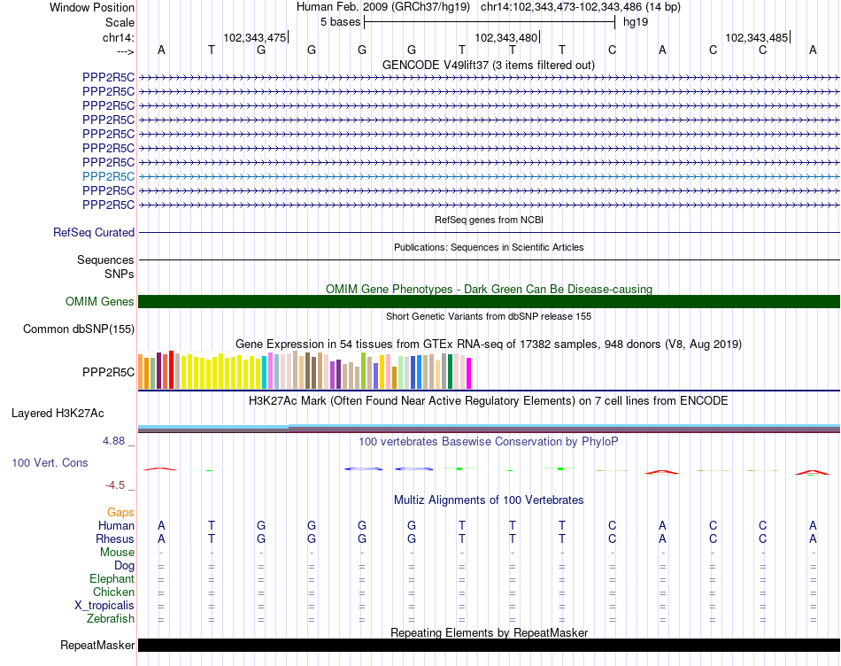Click the light blue PPP2R5C transcript line

(489, 176)
